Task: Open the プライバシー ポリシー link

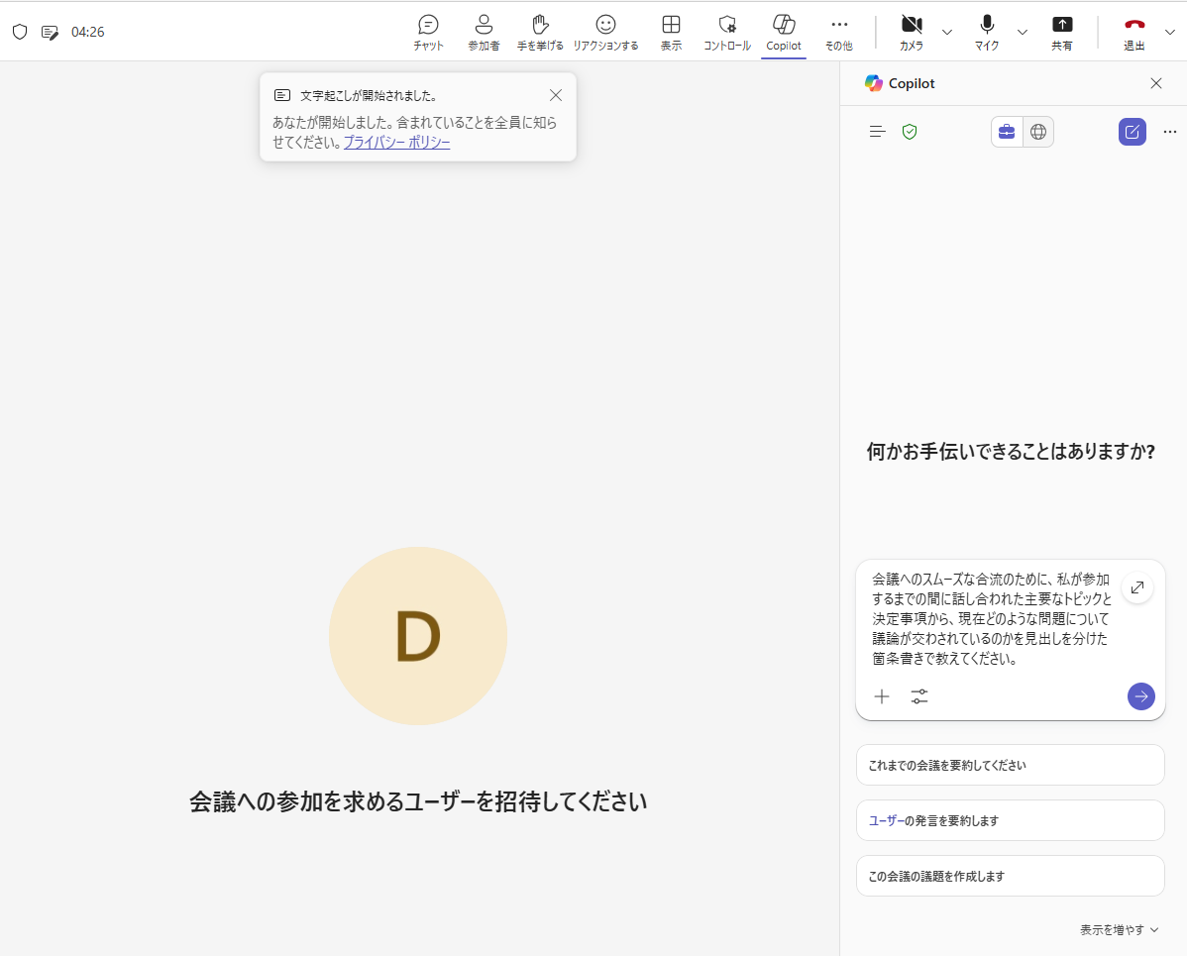Action: coord(396,143)
